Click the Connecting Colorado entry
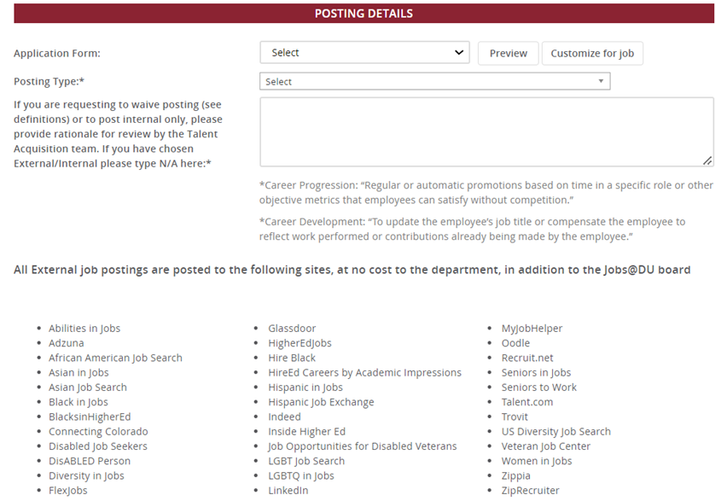727x501 pixels. click(98, 432)
